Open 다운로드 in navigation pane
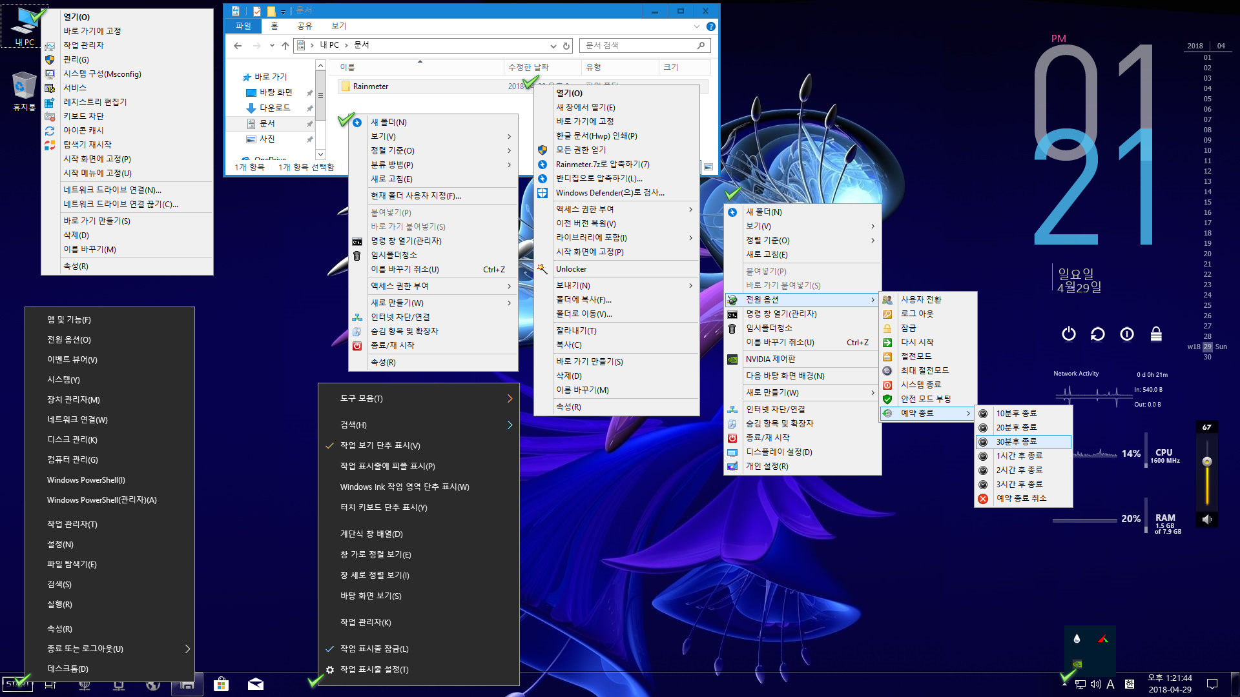The image size is (1240, 697). 275,108
